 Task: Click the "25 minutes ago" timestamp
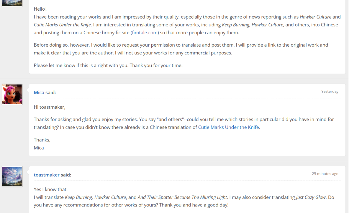(325, 174)
